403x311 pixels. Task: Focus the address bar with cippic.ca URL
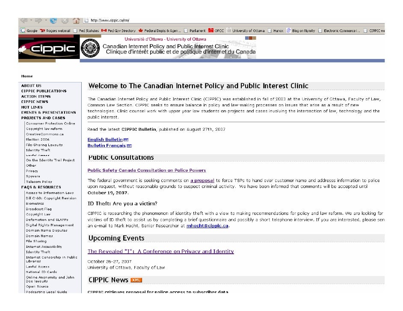(234, 20)
